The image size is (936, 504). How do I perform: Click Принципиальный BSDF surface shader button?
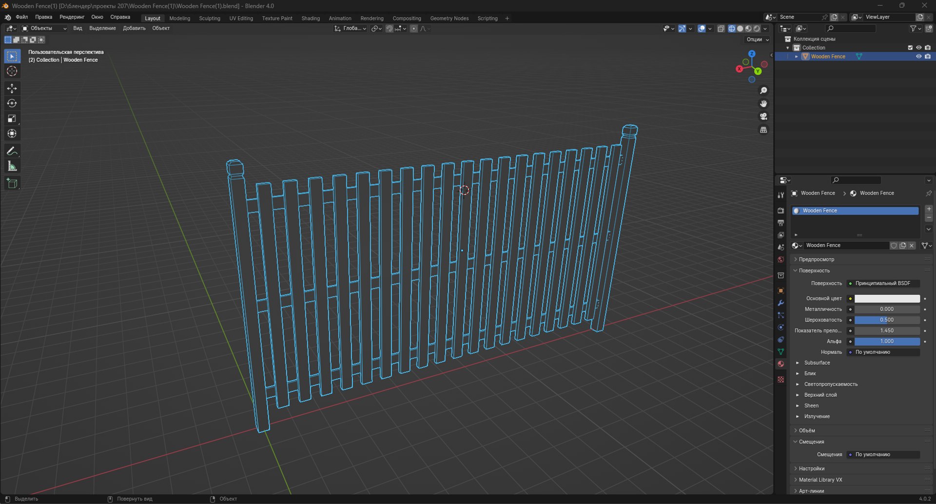point(883,283)
